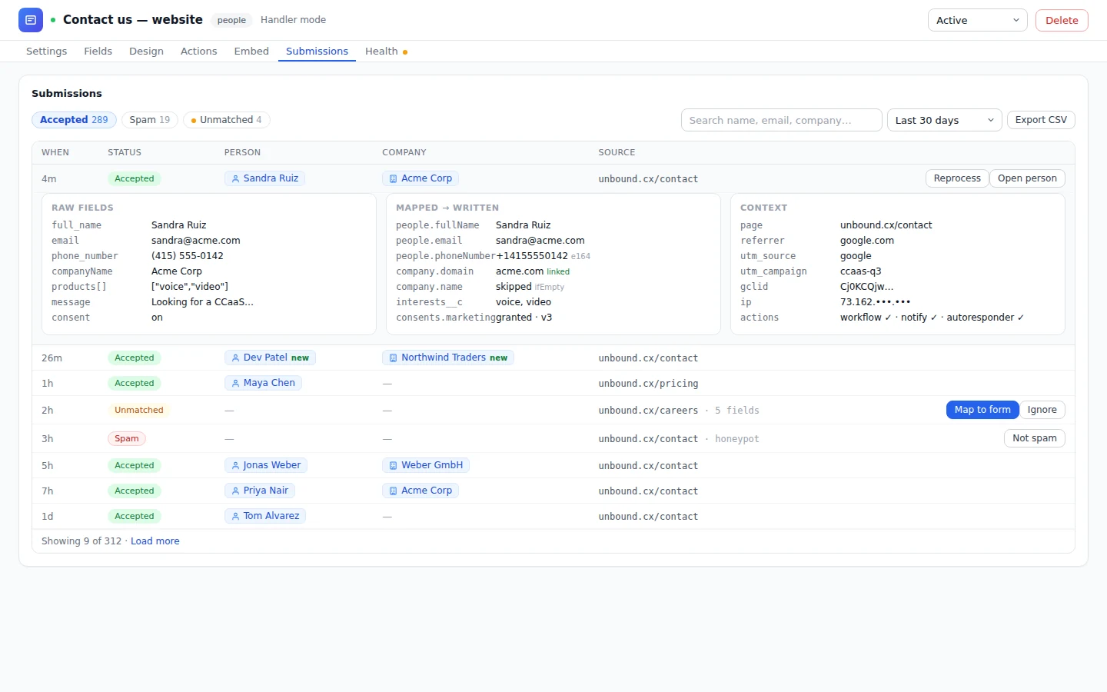The image size is (1107, 692).
Task: Open Northwind Traders company chip
Action: (448, 358)
